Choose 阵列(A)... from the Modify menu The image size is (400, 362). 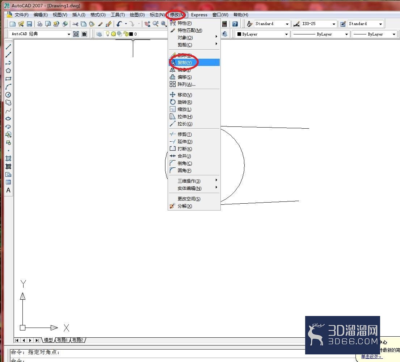pyautogui.click(x=194, y=84)
